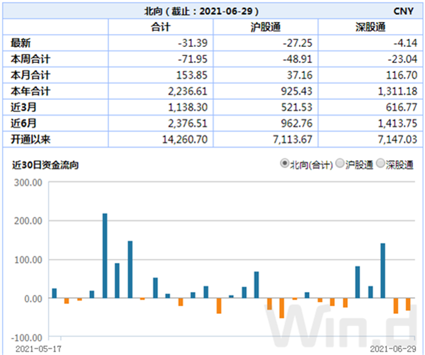This screenshot has width=425, height=355.
Task: Click the 300.00 y-axis label
Action: (28, 183)
